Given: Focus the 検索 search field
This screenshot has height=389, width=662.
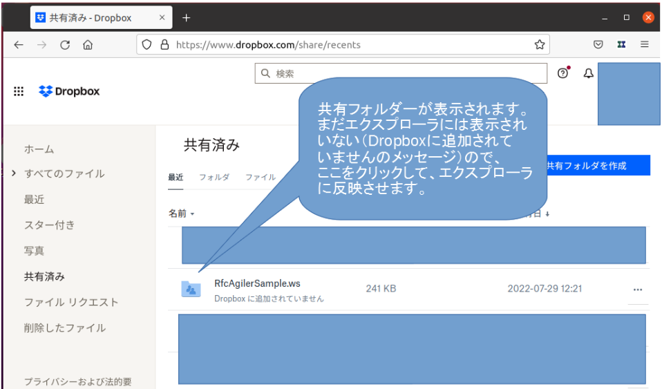Looking at the screenshot, I should pos(401,73).
